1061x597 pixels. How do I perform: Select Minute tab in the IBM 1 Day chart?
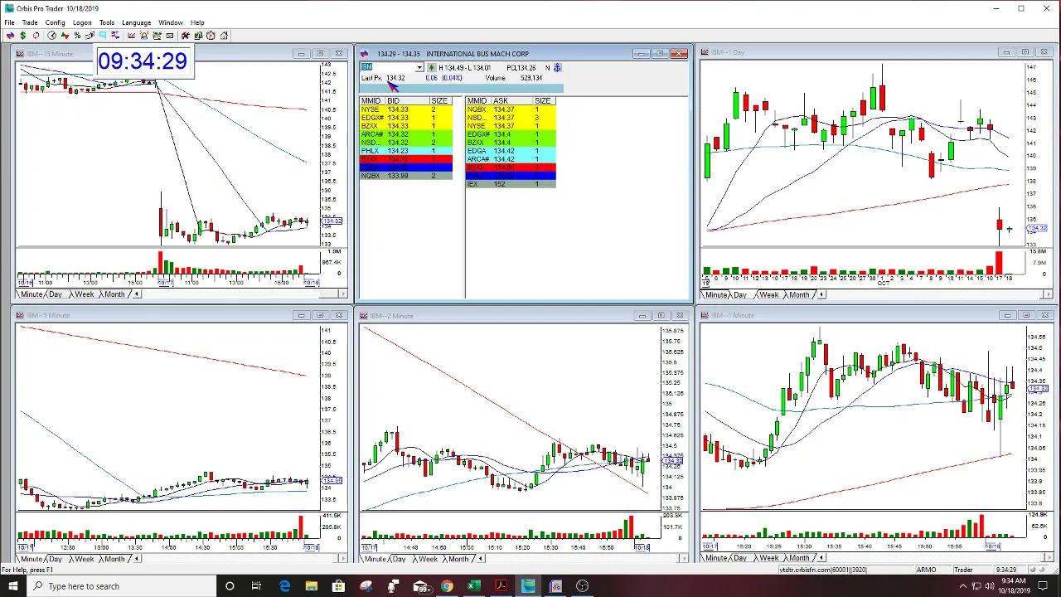[x=715, y=294]
